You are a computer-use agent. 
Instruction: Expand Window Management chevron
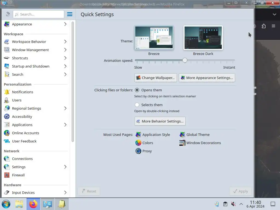coord(65,50)
